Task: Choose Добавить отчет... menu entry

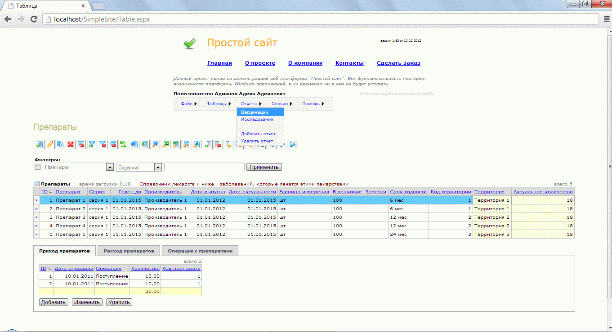Action: (260, 134)
